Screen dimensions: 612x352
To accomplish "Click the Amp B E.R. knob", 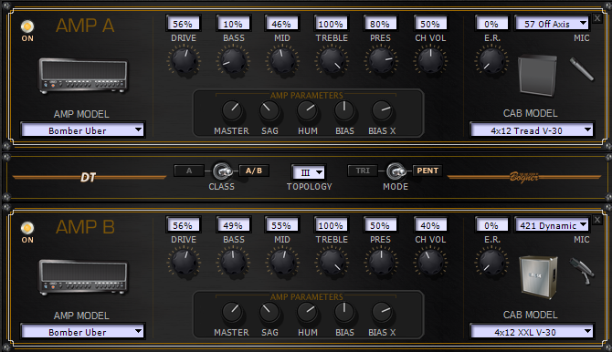I will pos(491,262).
